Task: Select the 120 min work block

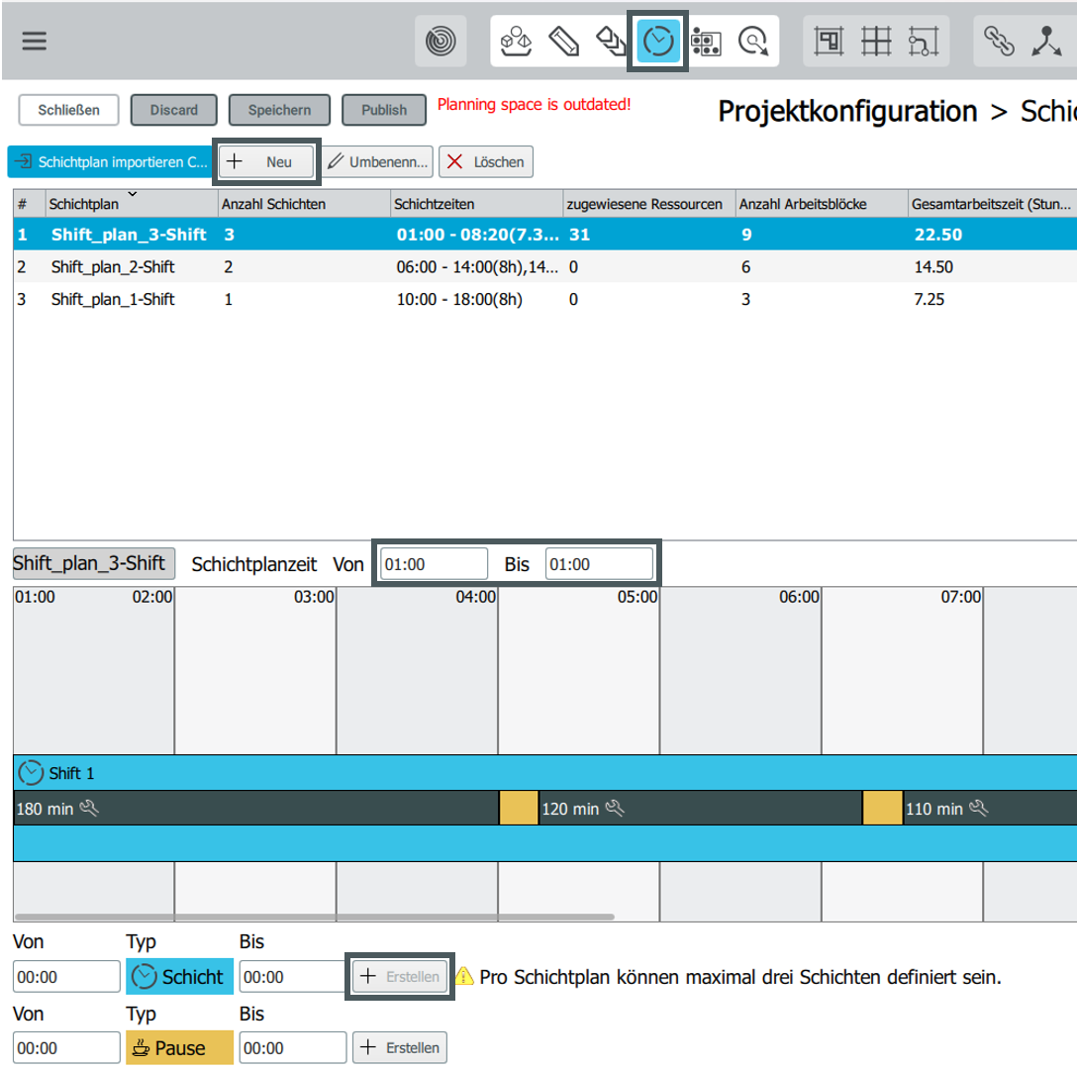Action: (x=700, y=808)
